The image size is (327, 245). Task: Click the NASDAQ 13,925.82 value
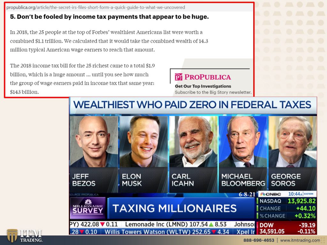pos(301,201)
